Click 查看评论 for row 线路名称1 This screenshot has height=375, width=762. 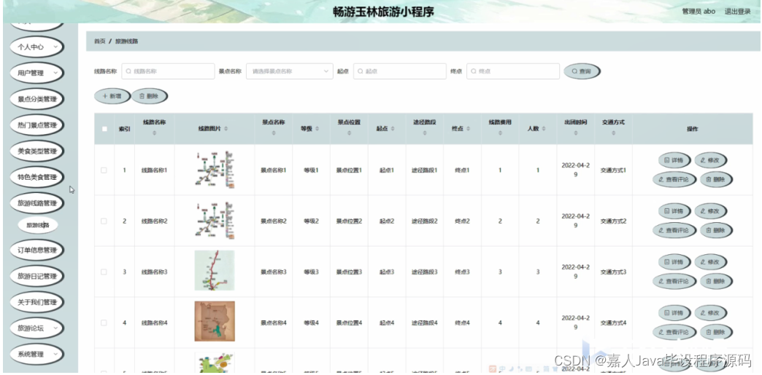tap(674, 180)
